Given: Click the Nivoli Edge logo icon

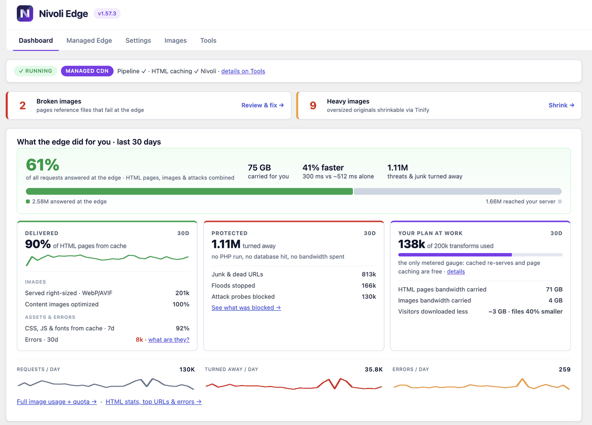Looking at the screenshot, I should pyautogui.click(x=25, y=13).
